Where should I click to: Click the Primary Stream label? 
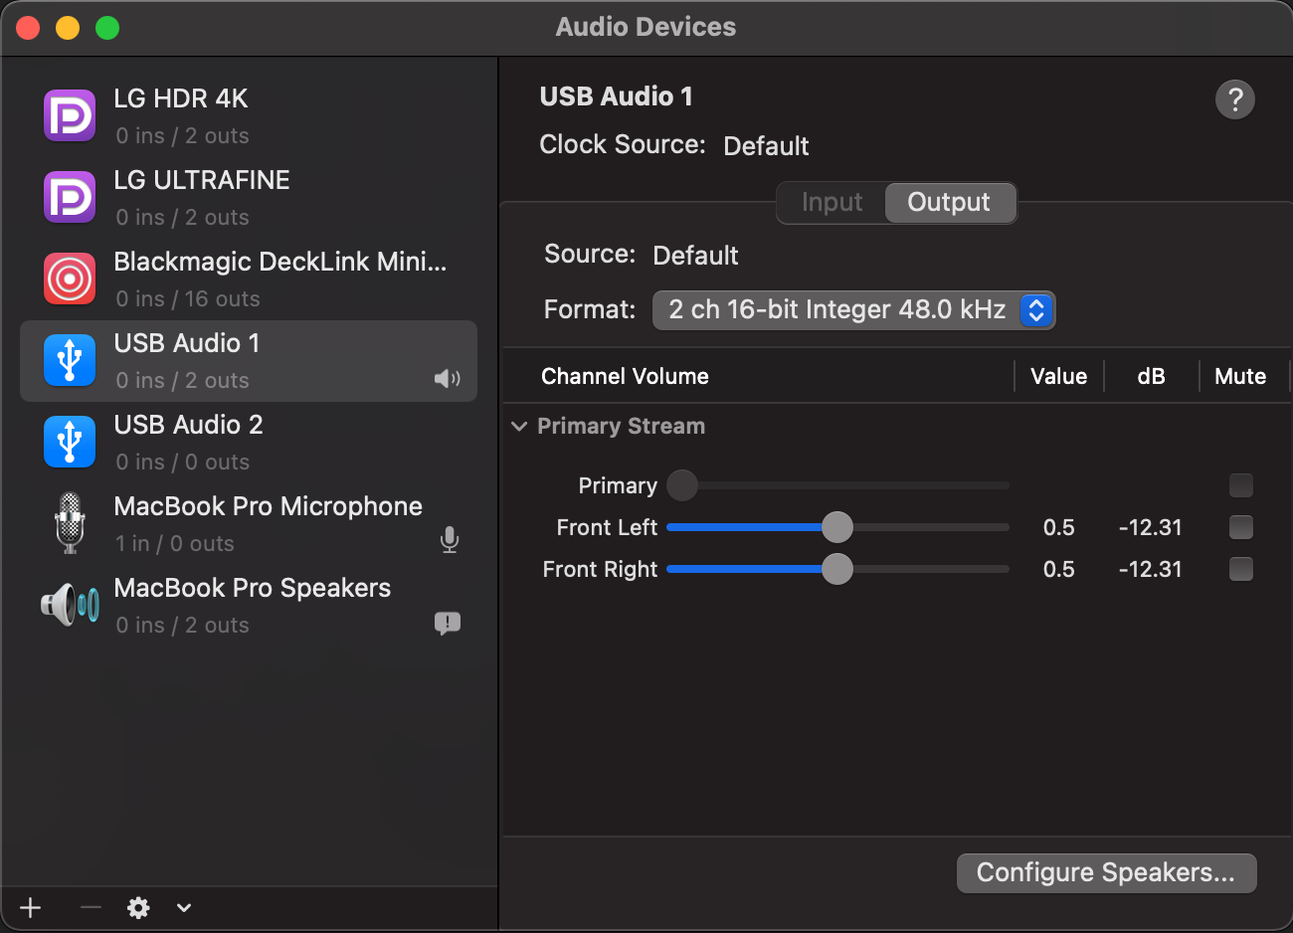pyautogui.click(x=621, y=426)
